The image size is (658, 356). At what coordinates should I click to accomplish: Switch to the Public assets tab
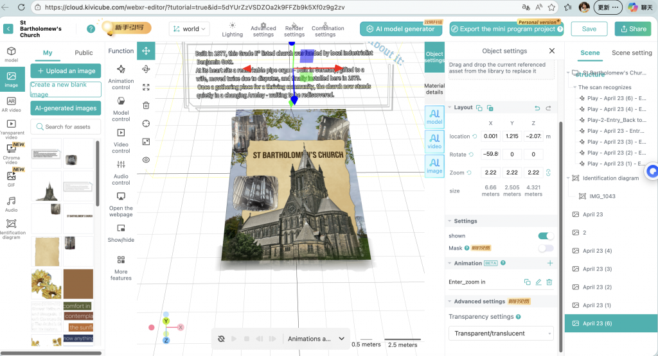[84, 53]
